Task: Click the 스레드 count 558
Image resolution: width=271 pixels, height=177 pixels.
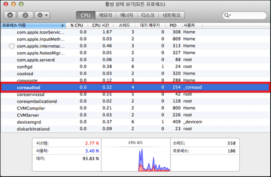Action: (x=232, y=143)
